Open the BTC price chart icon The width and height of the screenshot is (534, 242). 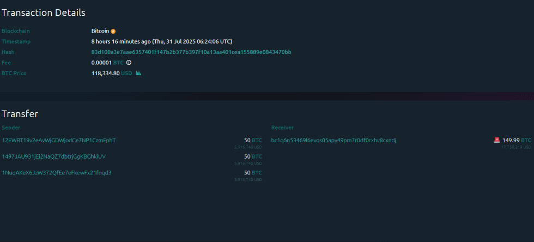[138, 73]
